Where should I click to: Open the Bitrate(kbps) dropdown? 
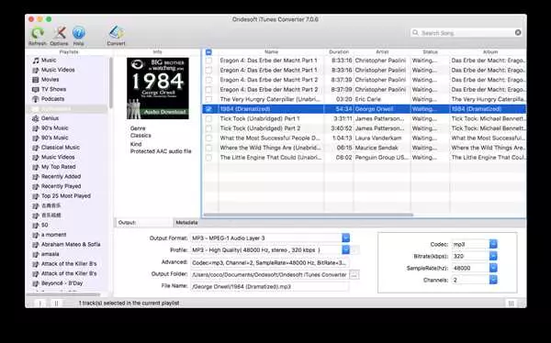click(493, 256)
